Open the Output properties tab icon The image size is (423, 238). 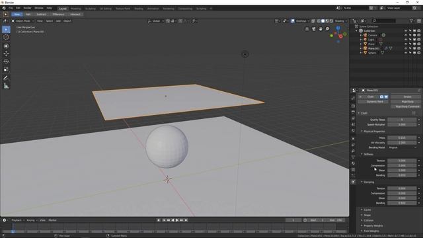point(353,112)
